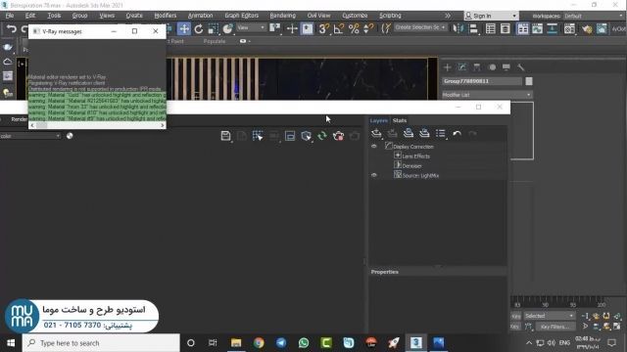This screenshot has width=627, height=352.
Task: Click the object color swatch beside name
Action: pyautogui.click(x=529, y=81)
